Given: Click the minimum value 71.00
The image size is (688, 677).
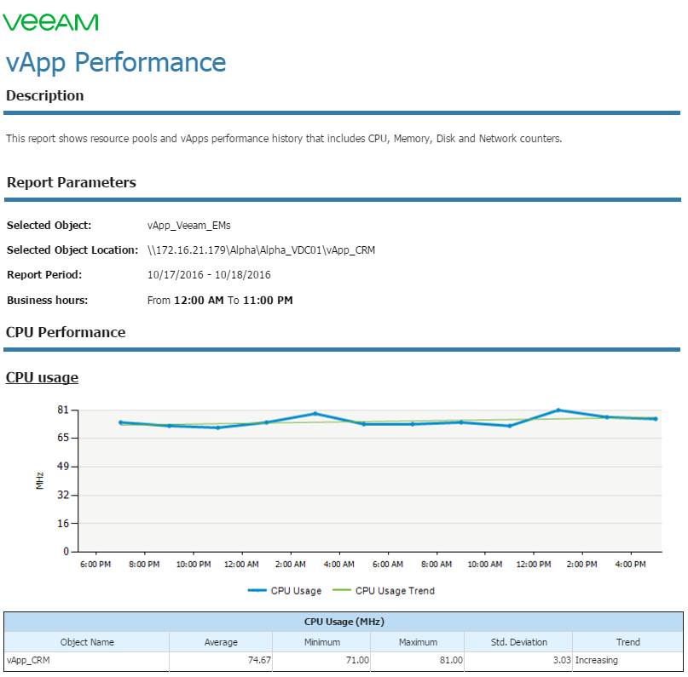Looking at the screenshot, I should point(357,660).
